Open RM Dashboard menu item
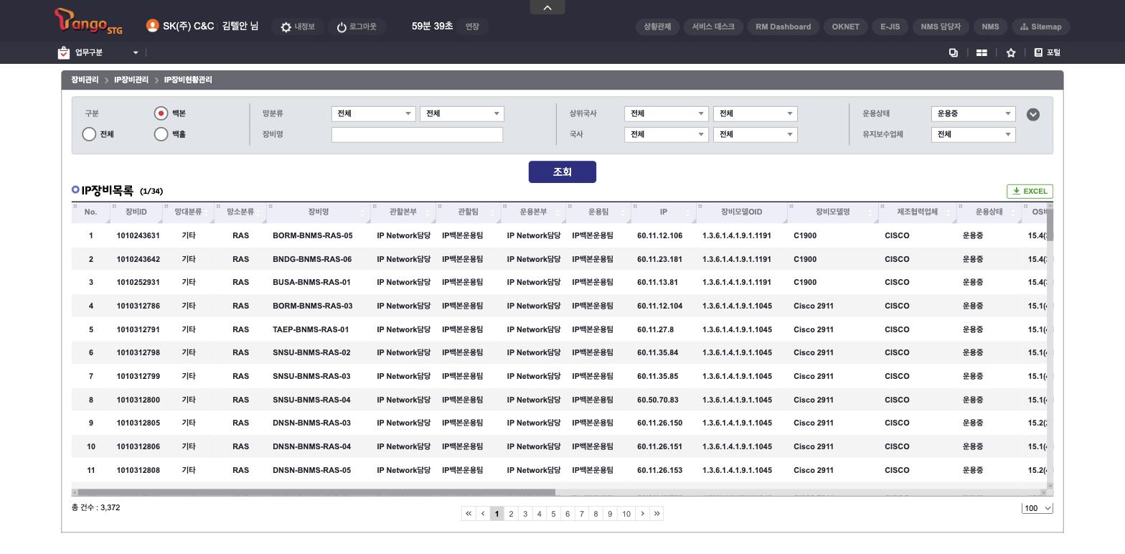The width and height of the screenshot is (1125, 554). click(783, 27)
